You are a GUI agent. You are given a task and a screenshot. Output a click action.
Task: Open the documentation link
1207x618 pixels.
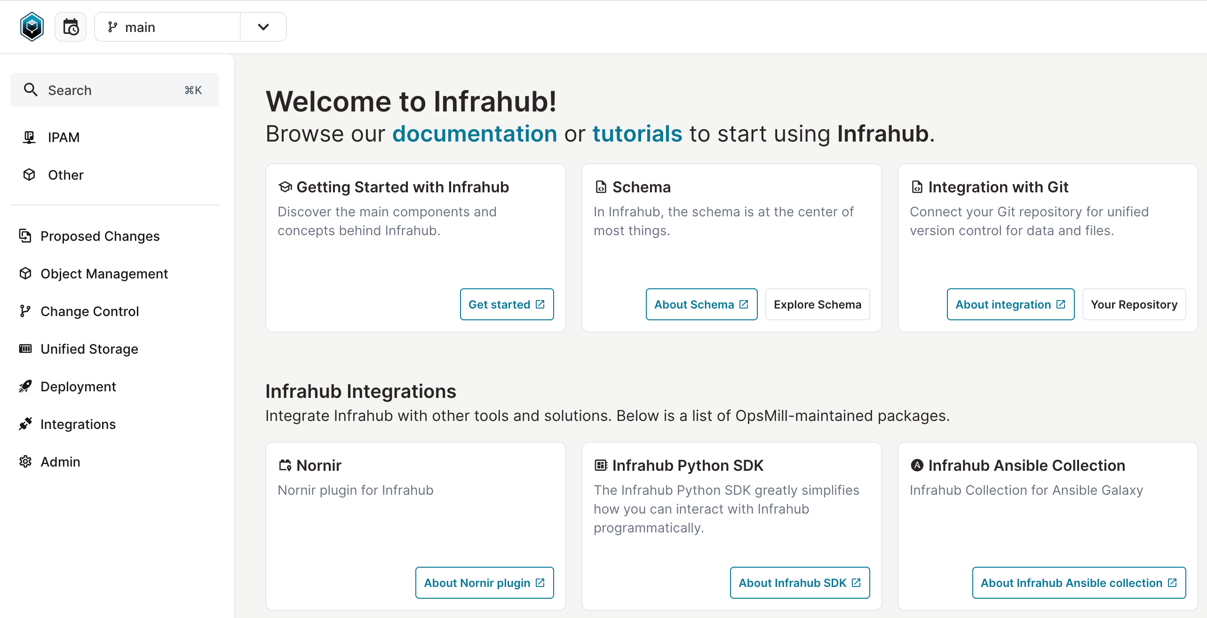(475, 134)
